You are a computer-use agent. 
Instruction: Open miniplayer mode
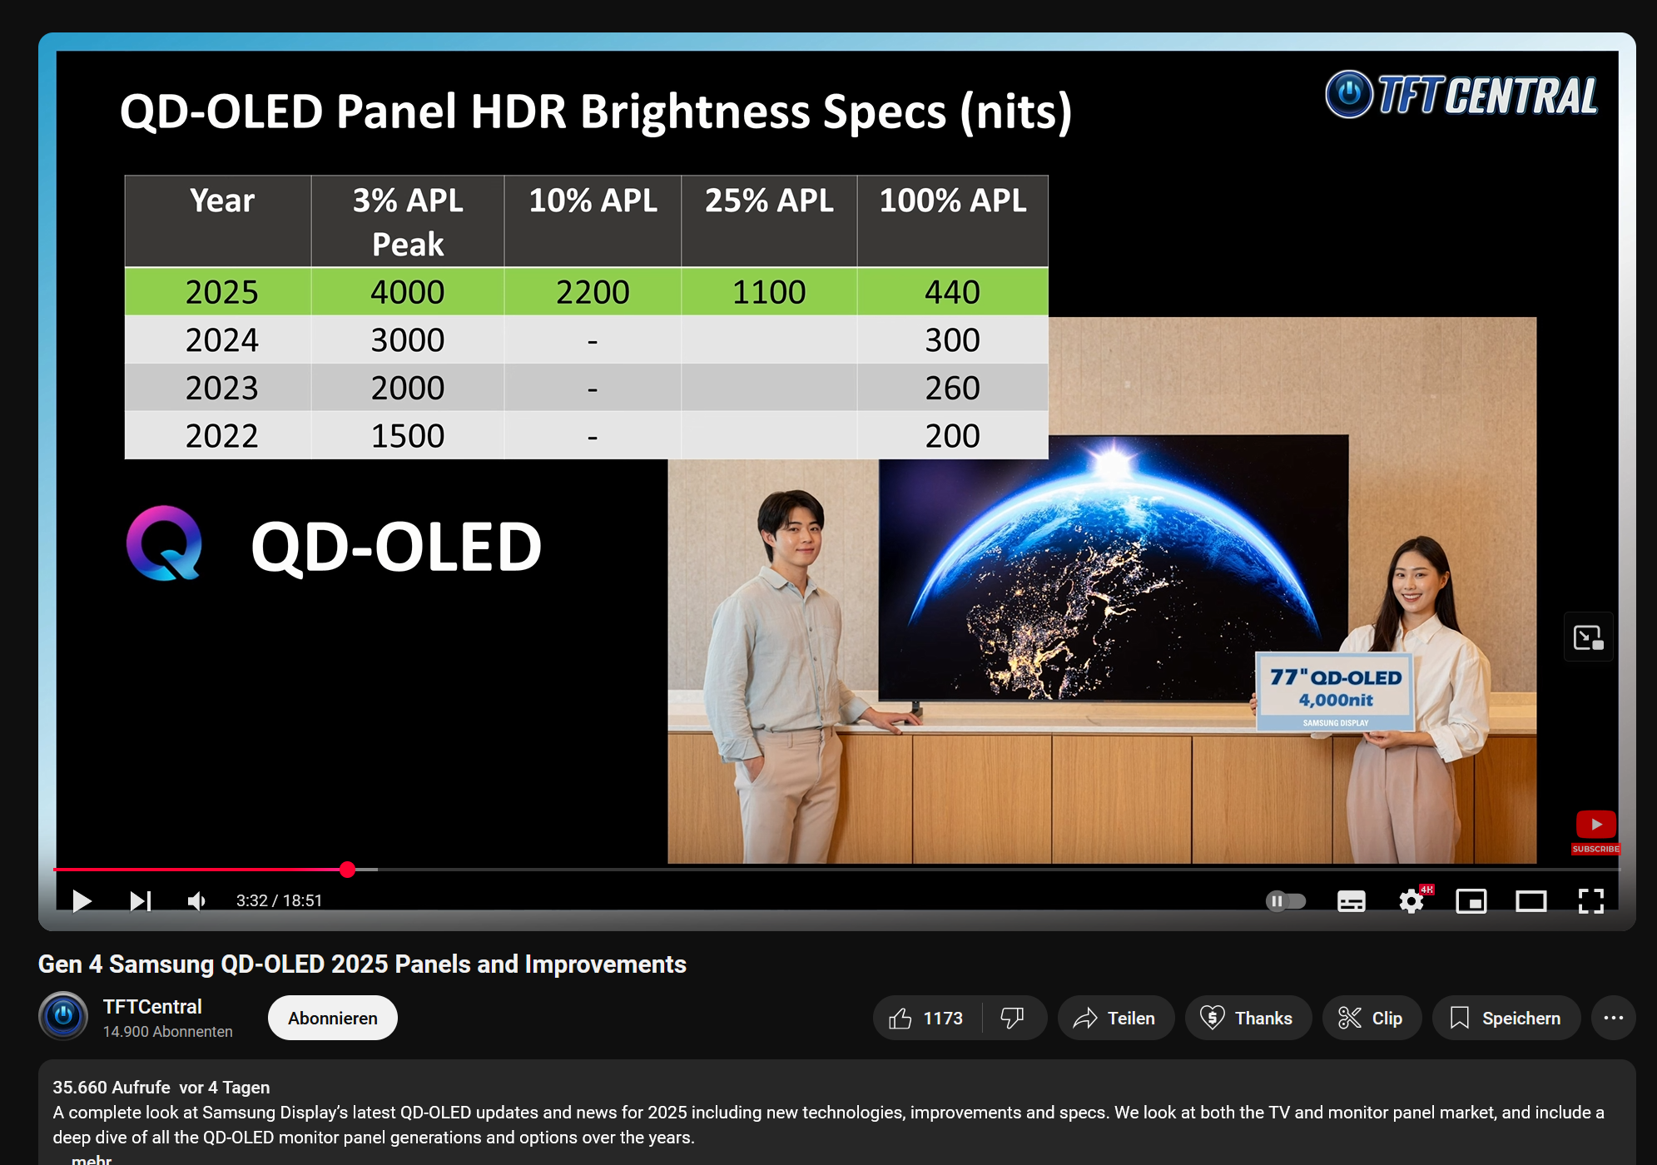[x=1471, y=900]
